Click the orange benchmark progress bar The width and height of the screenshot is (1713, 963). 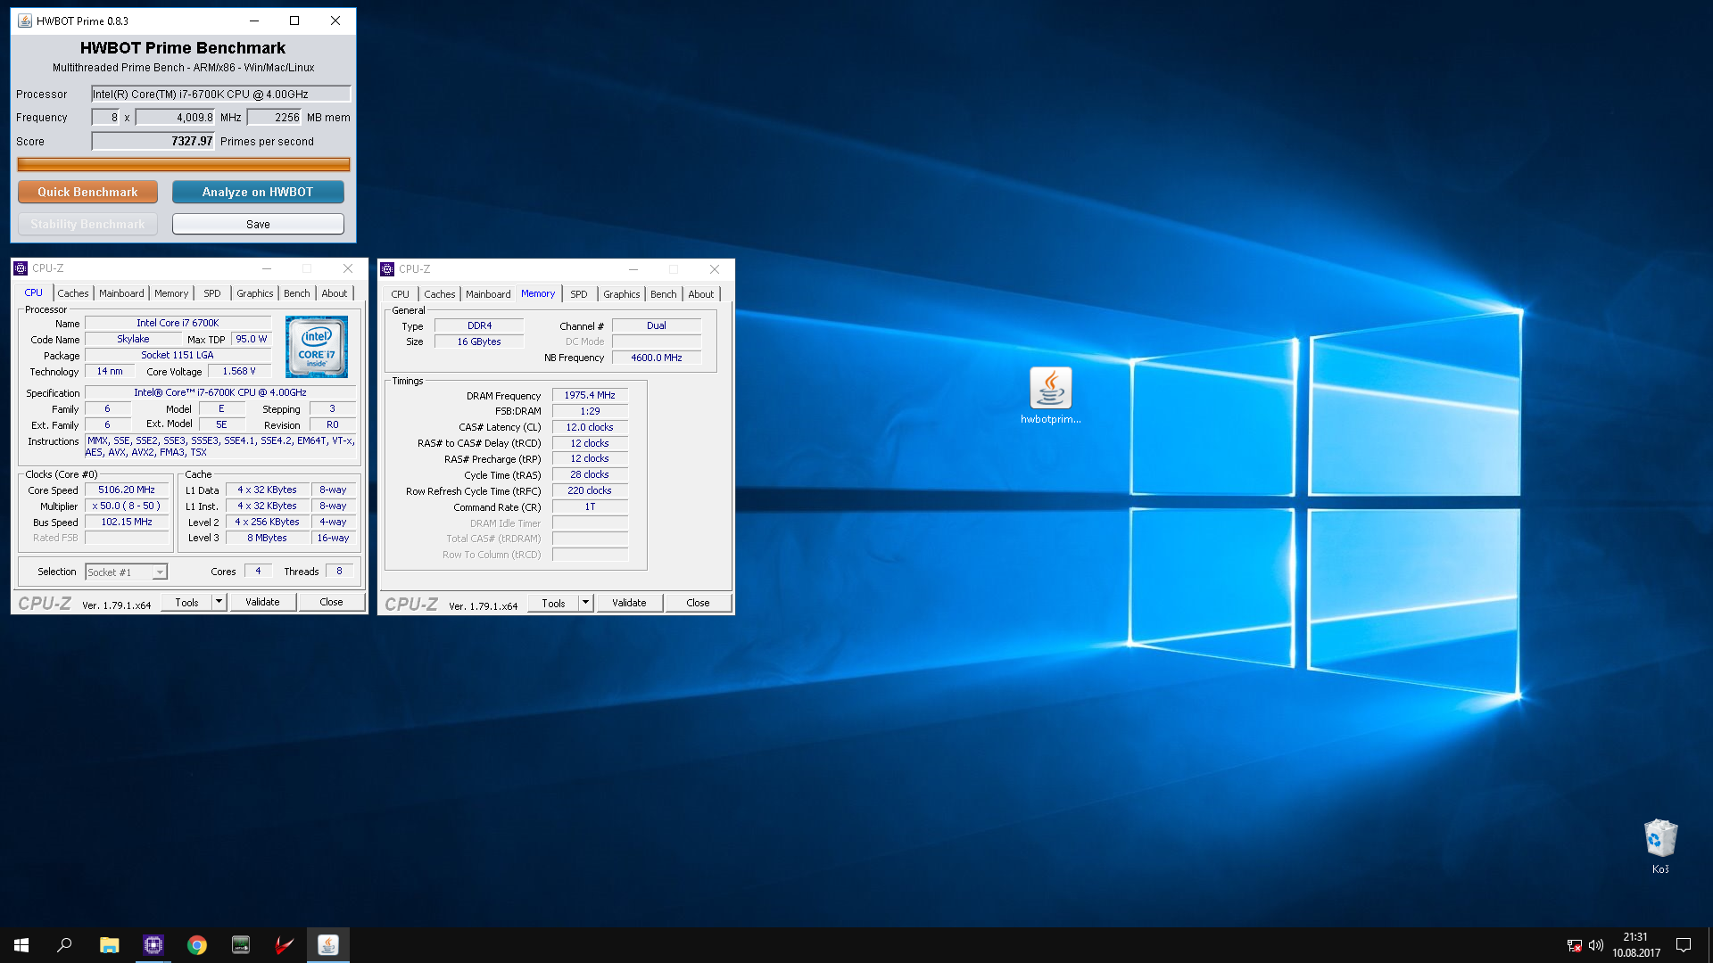pyautogui.click(x=184, y=164)
